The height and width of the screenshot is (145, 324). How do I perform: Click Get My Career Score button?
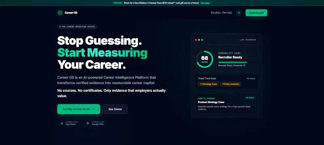pos(79,109)
